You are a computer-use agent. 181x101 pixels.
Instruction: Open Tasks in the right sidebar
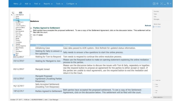[155, 14]
